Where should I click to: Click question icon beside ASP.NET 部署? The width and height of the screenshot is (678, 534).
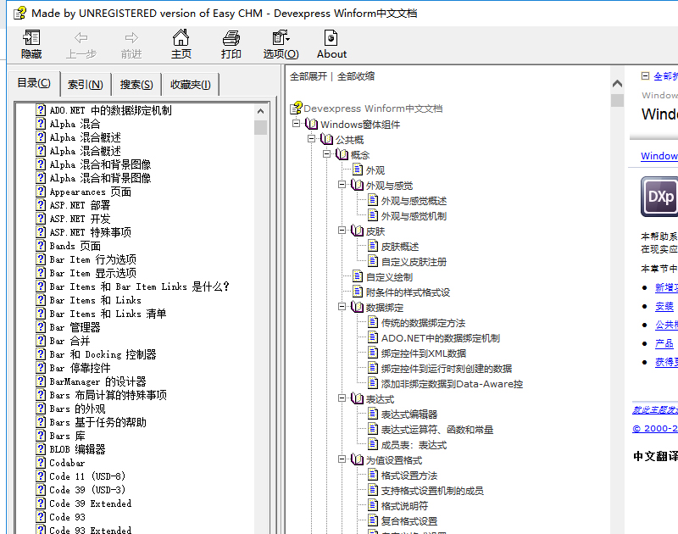[41, 205]
